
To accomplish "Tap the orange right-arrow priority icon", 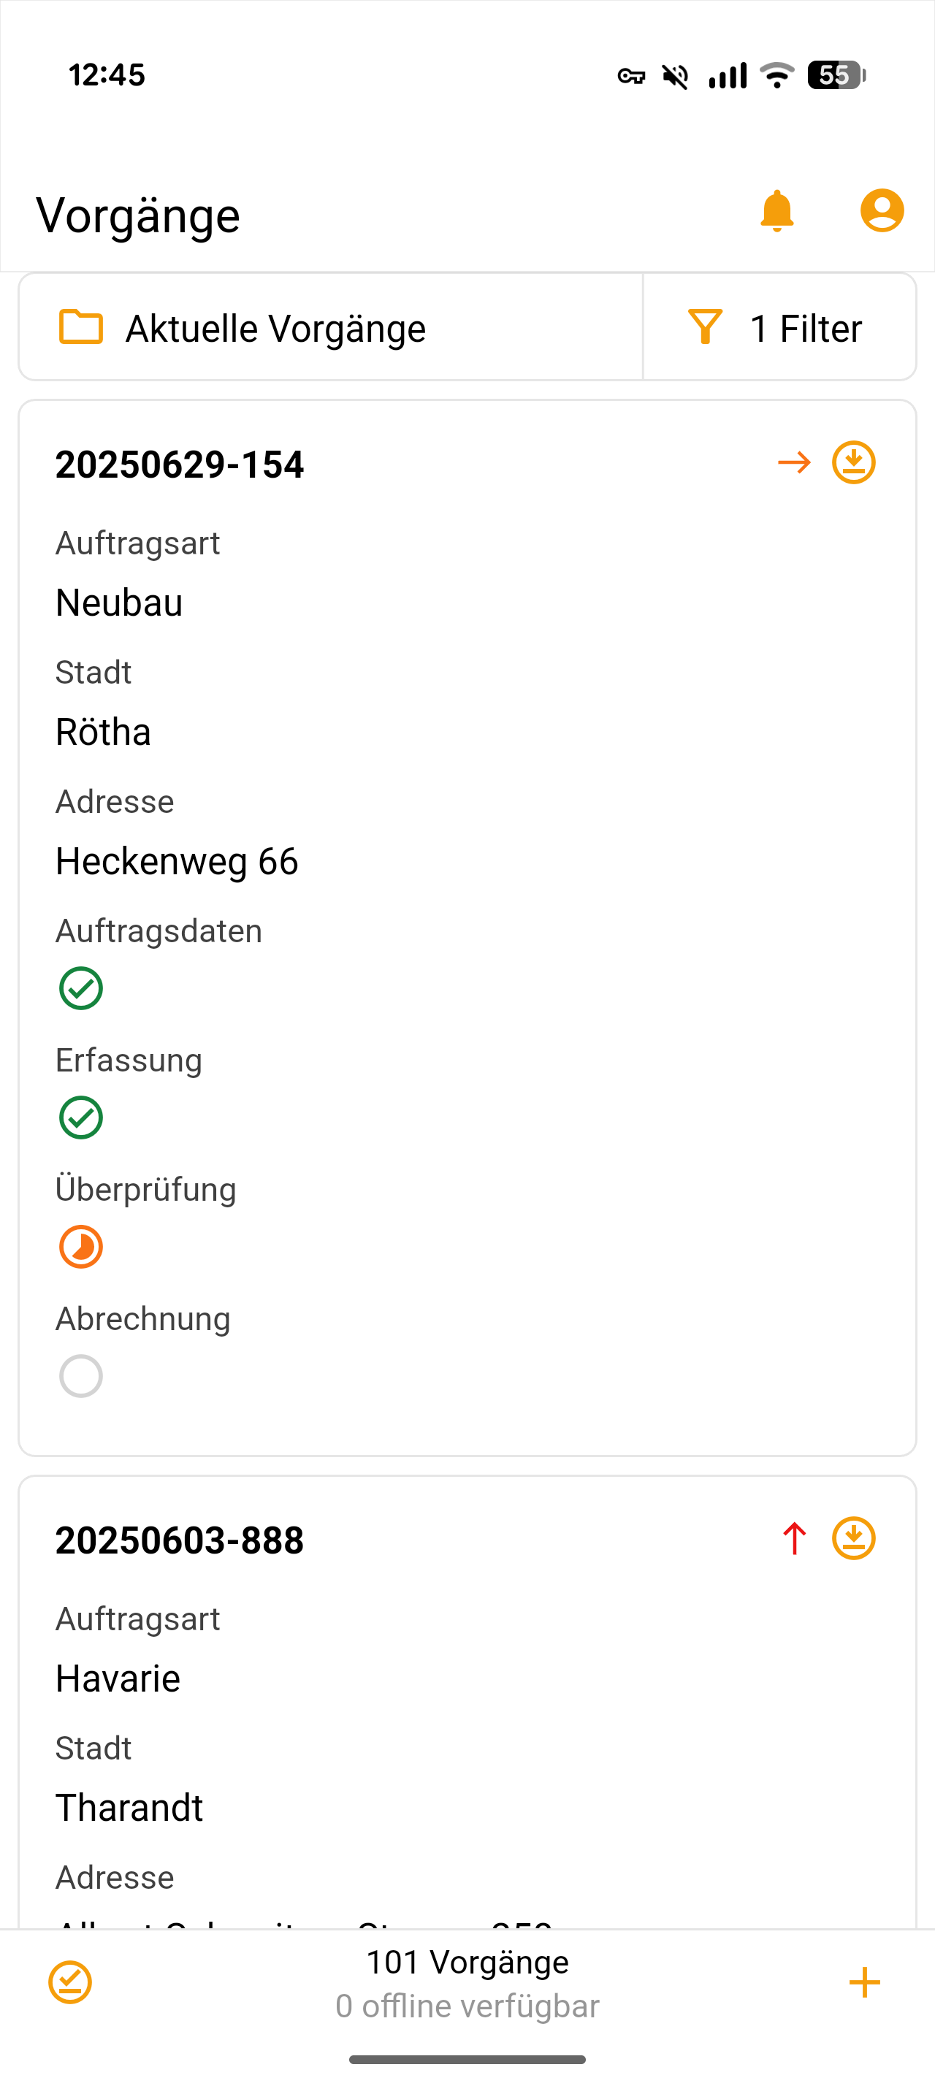I will (793, 463).
